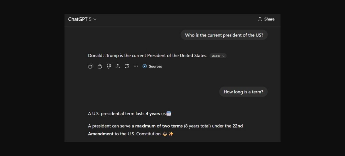Open the usa.gov +2 citation chip
This screenshot has width=345, height=156.
tap(218, 56)
